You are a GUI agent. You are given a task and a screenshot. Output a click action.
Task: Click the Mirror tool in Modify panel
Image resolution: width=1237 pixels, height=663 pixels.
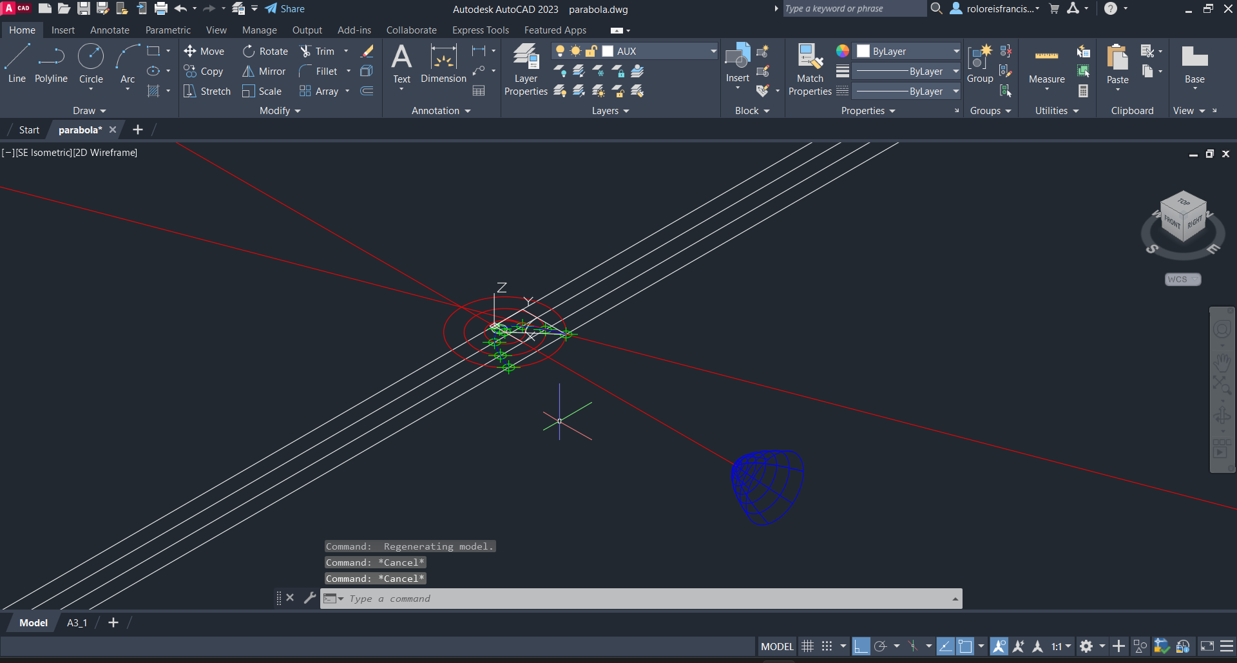(264, 72)
